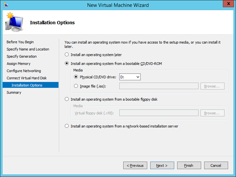Image resolution: width=236 pixels, height=177 pixels.
Task: Select network-based installation server option
Action: 67,126
